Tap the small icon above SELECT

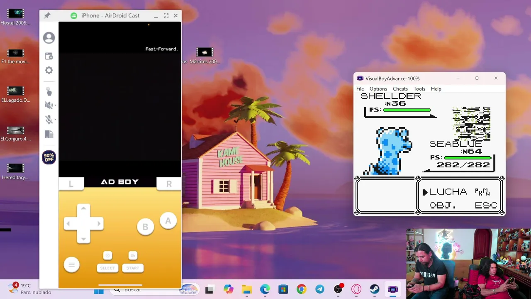click(x=107, y=255)
